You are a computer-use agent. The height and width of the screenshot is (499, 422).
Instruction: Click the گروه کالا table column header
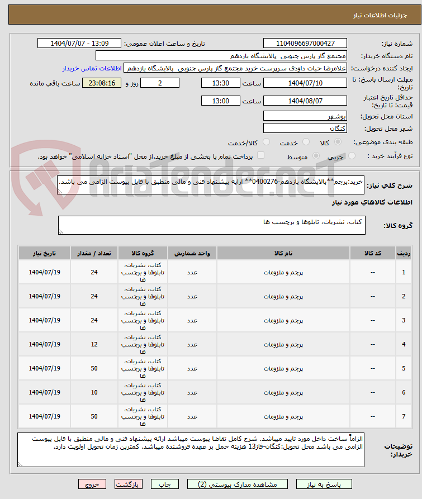click(143, 253)
